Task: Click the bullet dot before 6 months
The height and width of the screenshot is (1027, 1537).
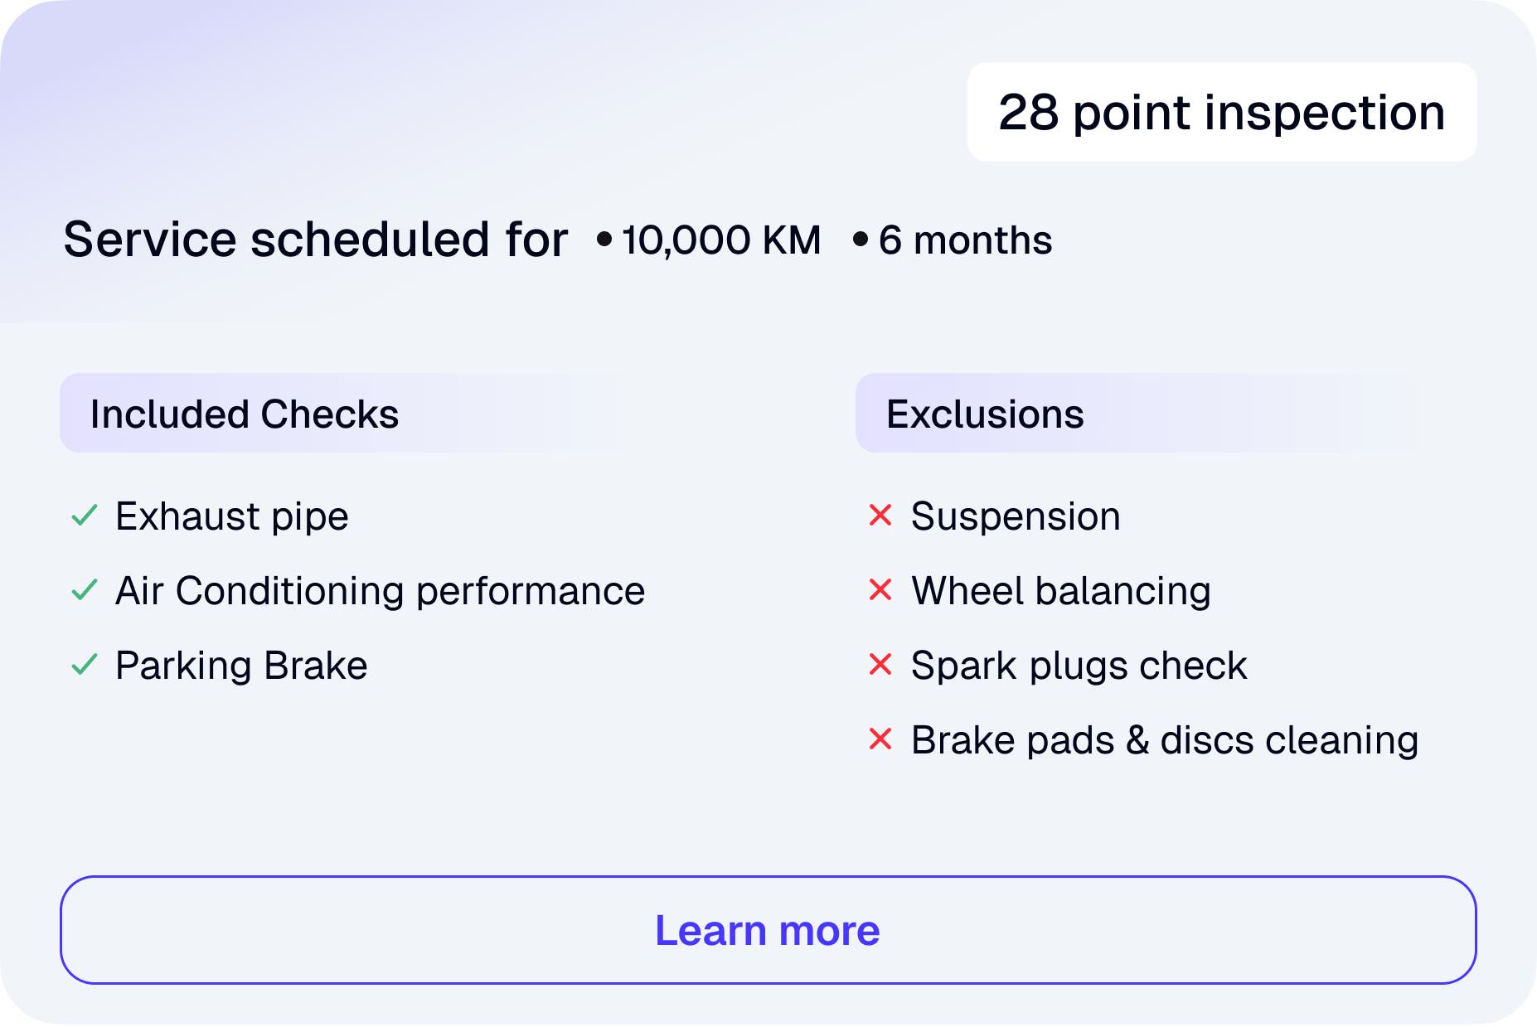Action: (x=861, y=240)
